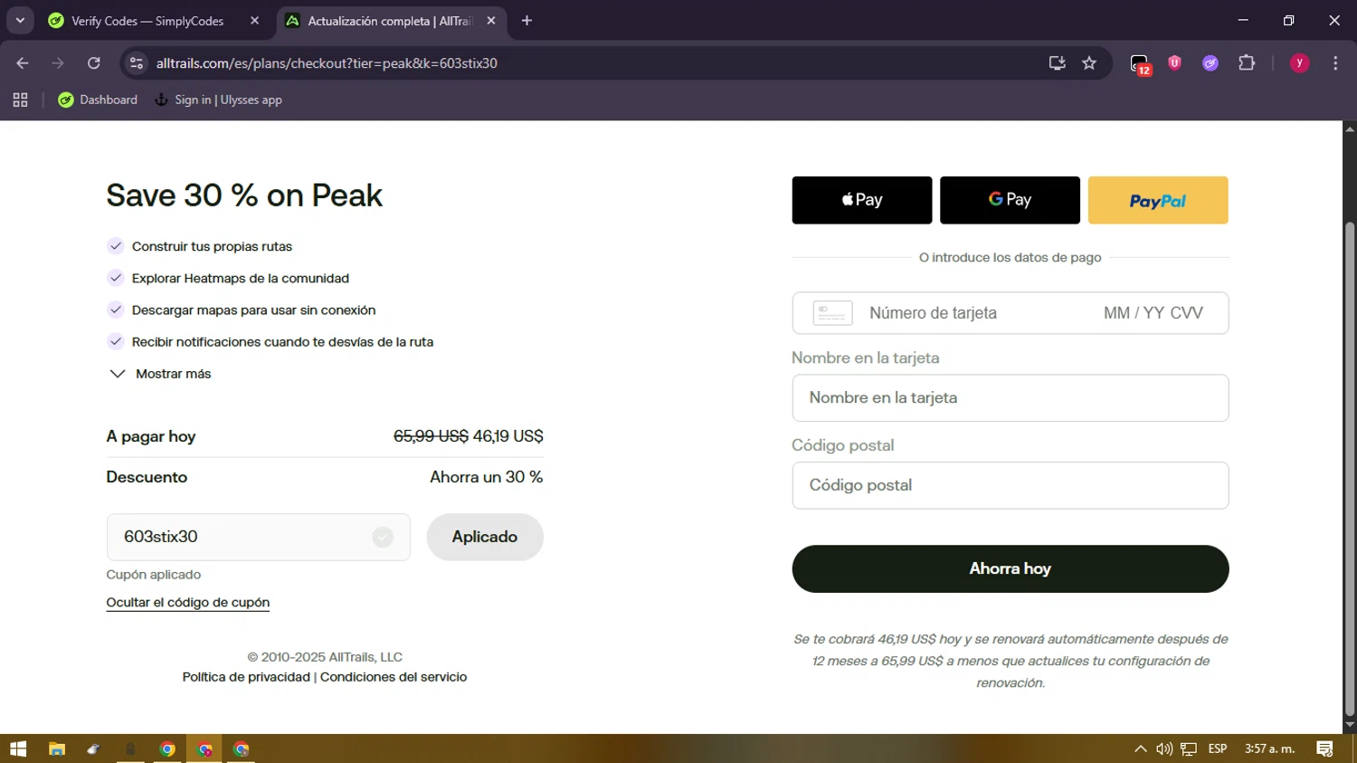Click the coupon code field 603stix30
The width and height of the screenshot is (1357, 763).
click(x=258, y=537)
